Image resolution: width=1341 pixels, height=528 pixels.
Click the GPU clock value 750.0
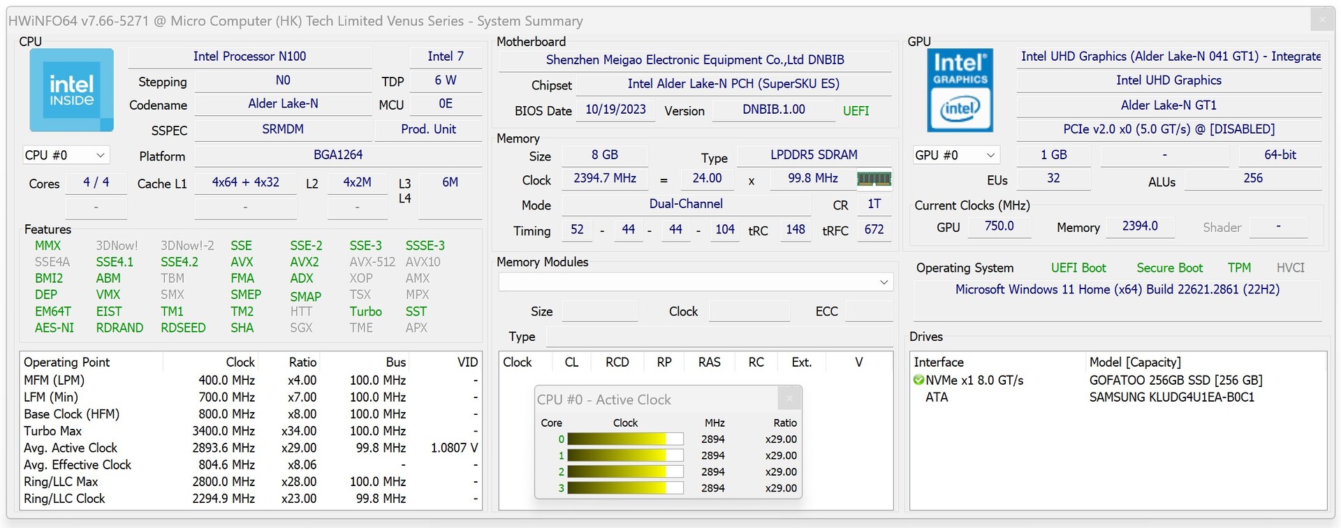click(x=999, y=226)
